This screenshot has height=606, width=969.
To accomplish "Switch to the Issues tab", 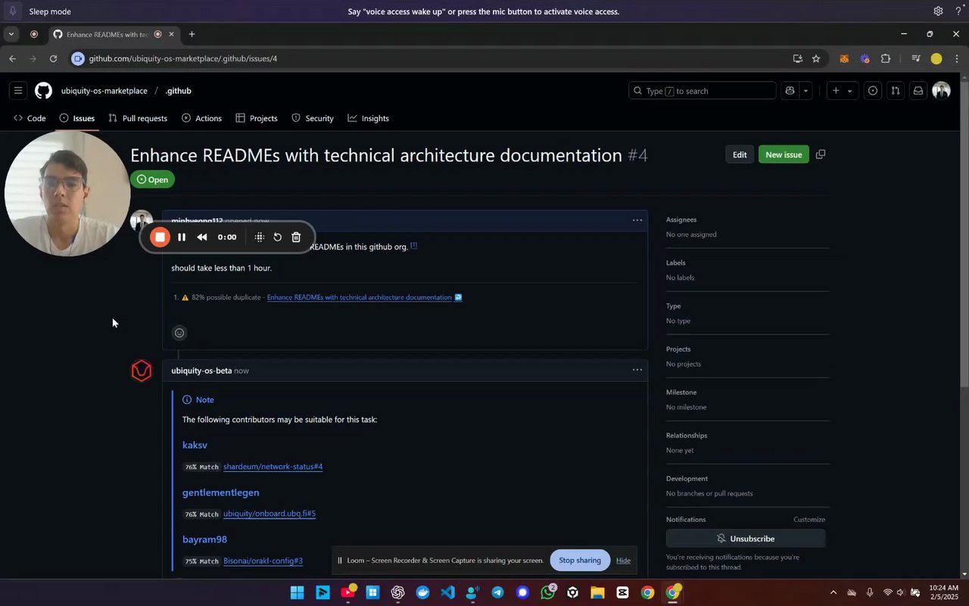I will (x=77, y=118).
